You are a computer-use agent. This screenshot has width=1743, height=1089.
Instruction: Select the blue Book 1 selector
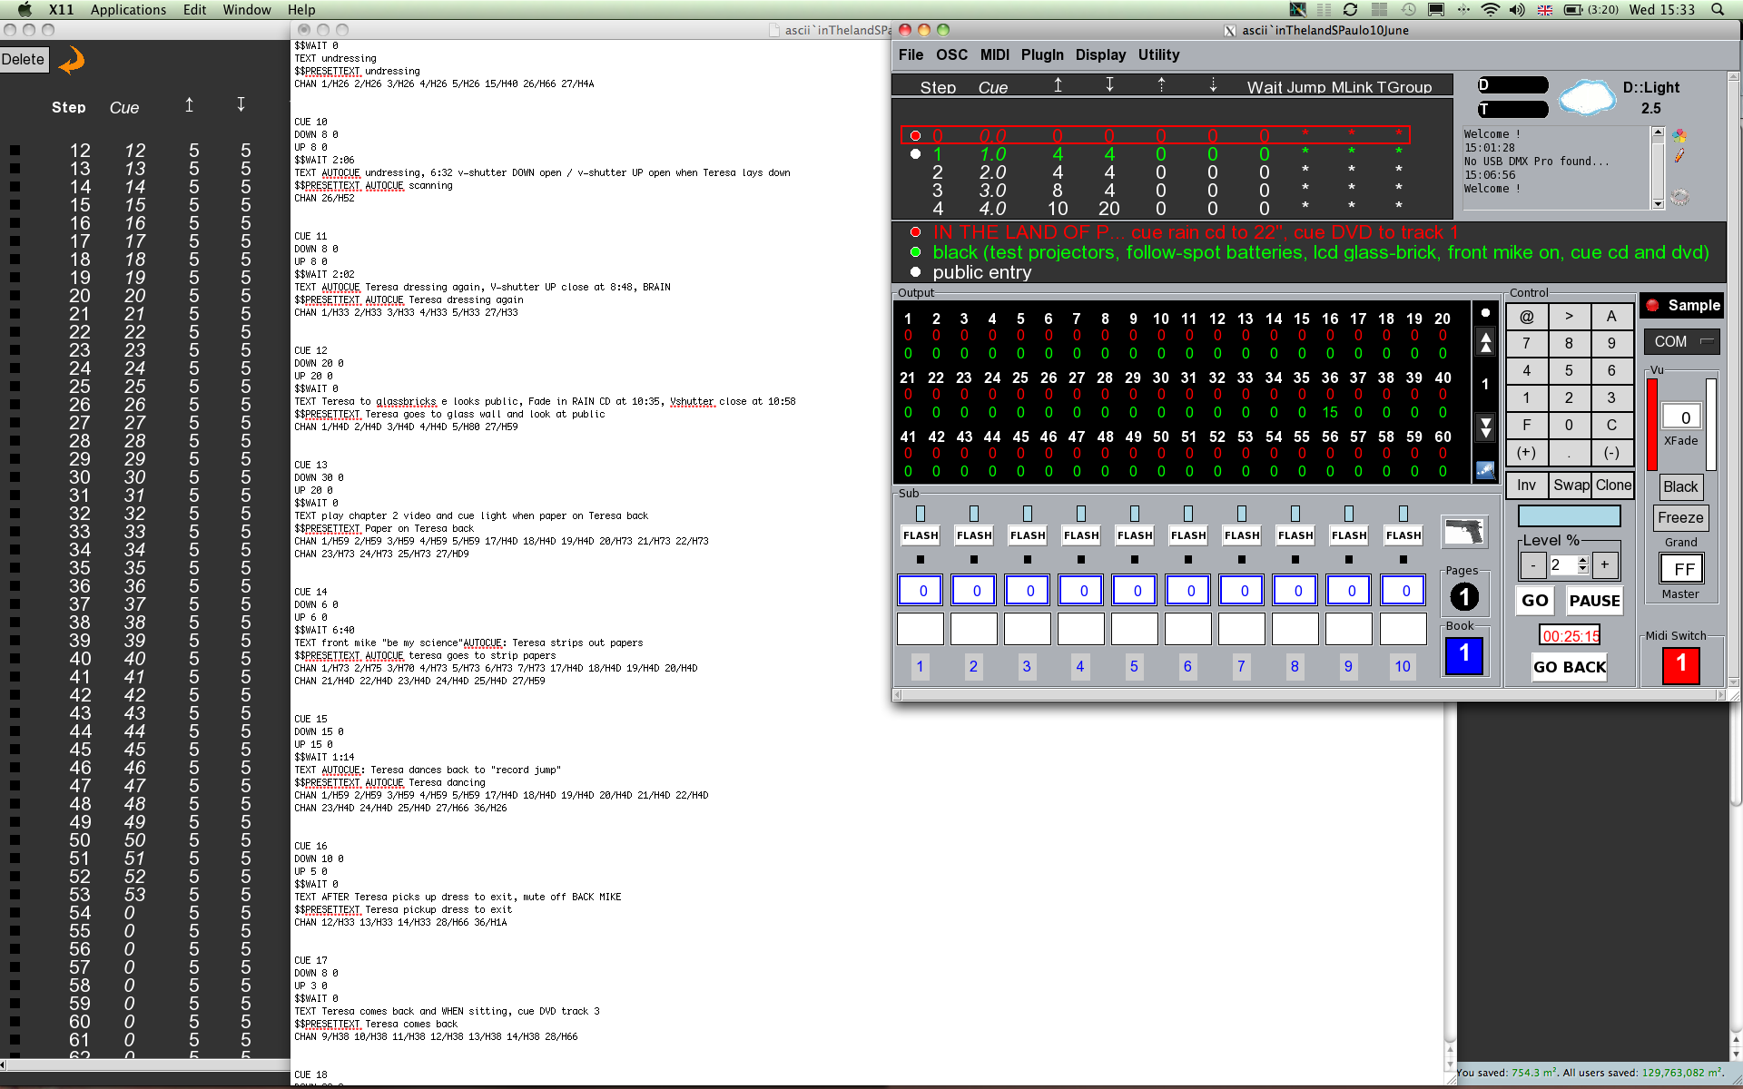point(1463,655)
